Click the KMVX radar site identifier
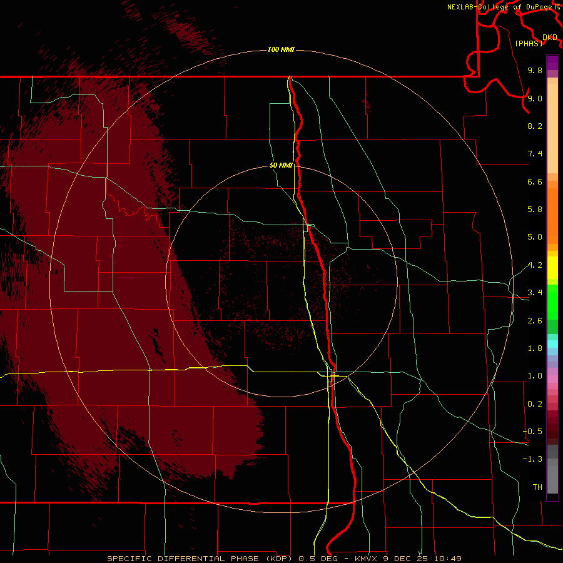 [366, 559]
